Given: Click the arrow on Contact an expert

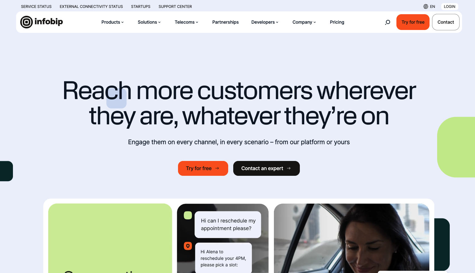Looking at the screenshot, I should pyautogui.click(x=289, y=168).
